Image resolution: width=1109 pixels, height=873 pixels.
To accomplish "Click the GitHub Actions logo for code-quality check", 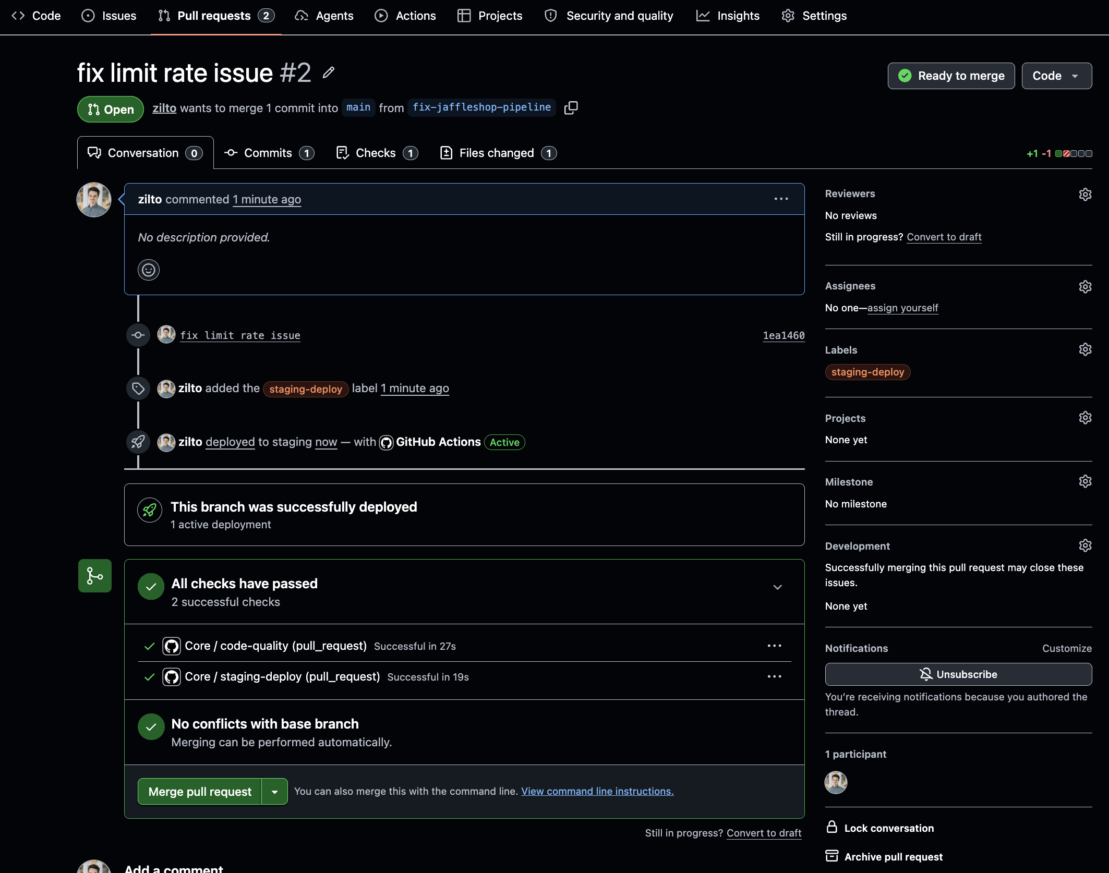I will point(172,646).
